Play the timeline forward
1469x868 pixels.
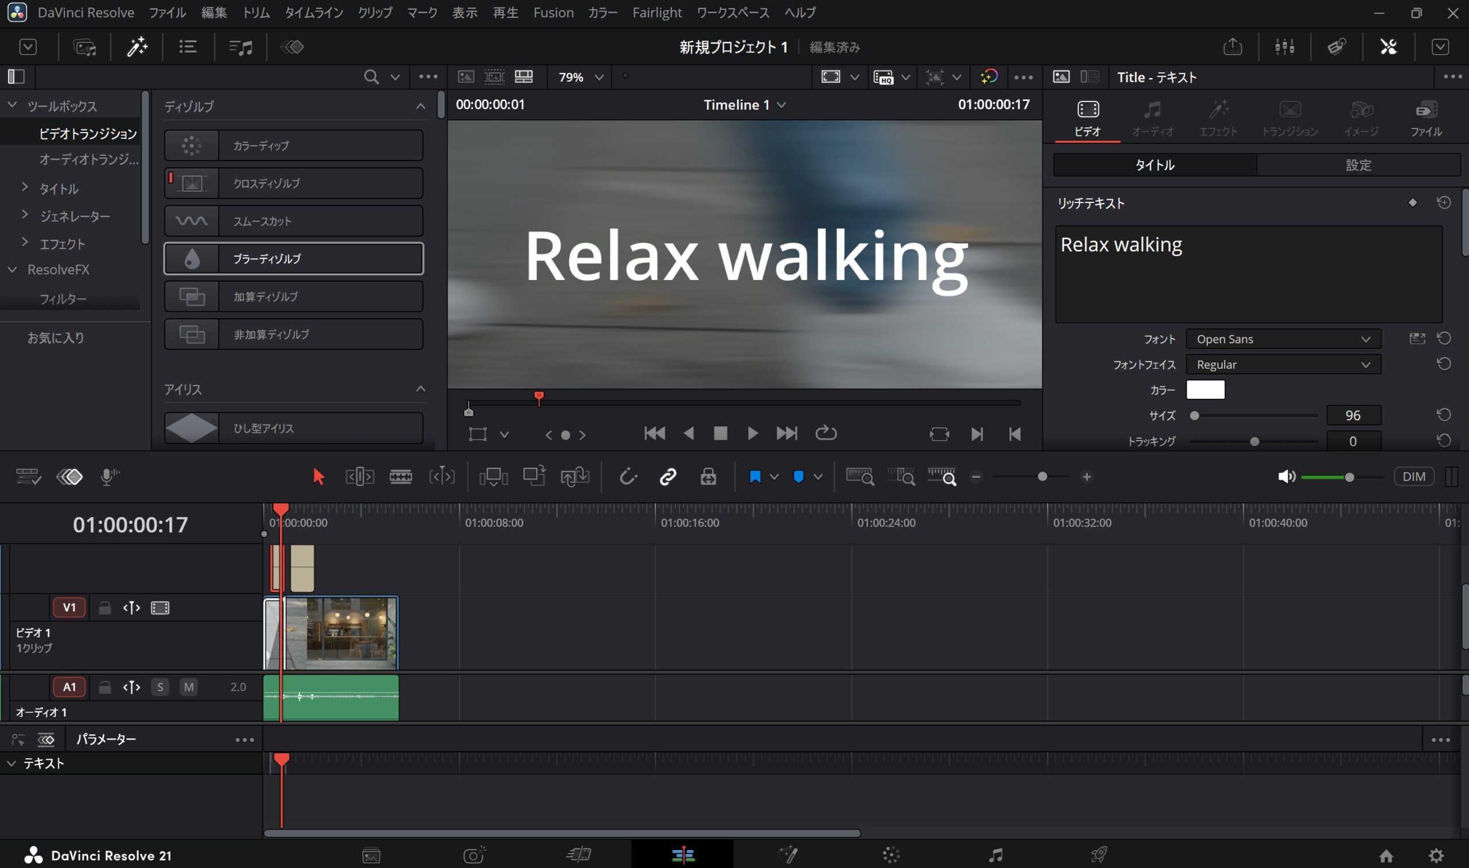coord(752,433)
